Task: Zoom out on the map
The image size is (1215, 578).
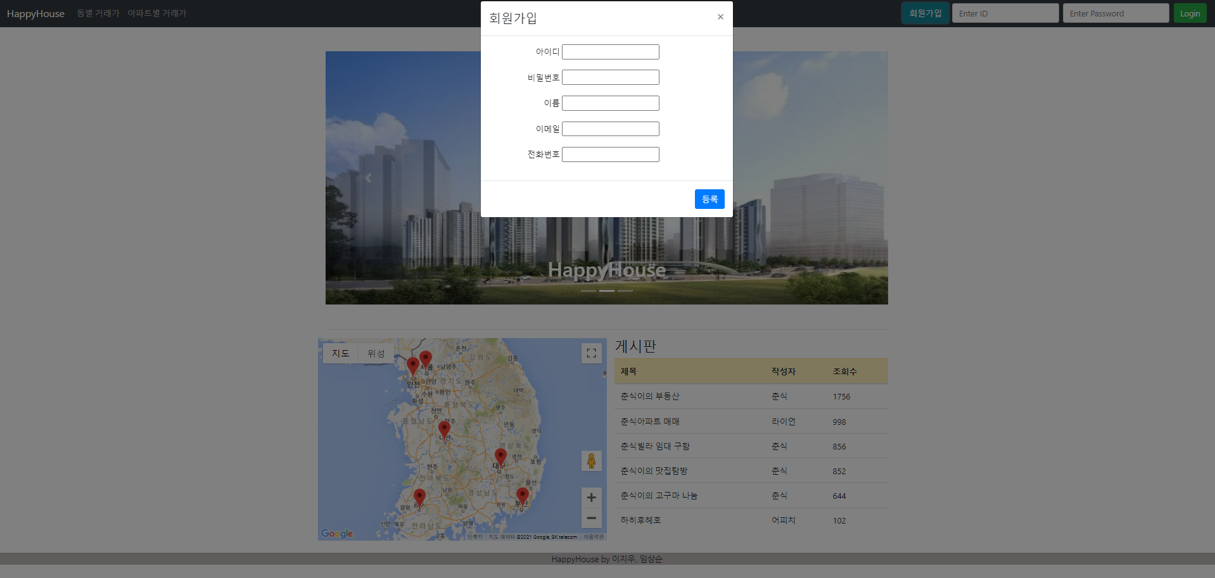Action: coord(592,518)
